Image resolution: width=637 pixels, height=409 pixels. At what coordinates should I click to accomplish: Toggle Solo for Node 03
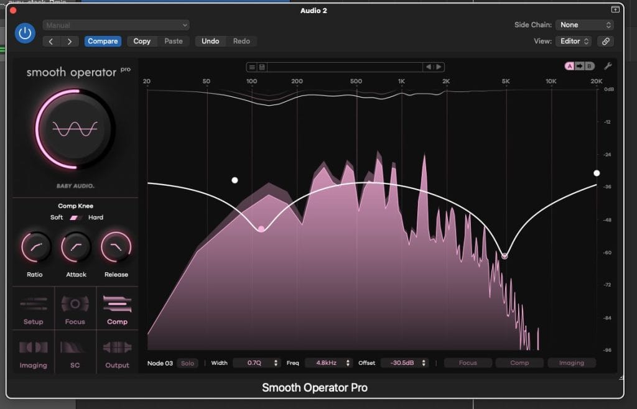(x=187, y=363)
